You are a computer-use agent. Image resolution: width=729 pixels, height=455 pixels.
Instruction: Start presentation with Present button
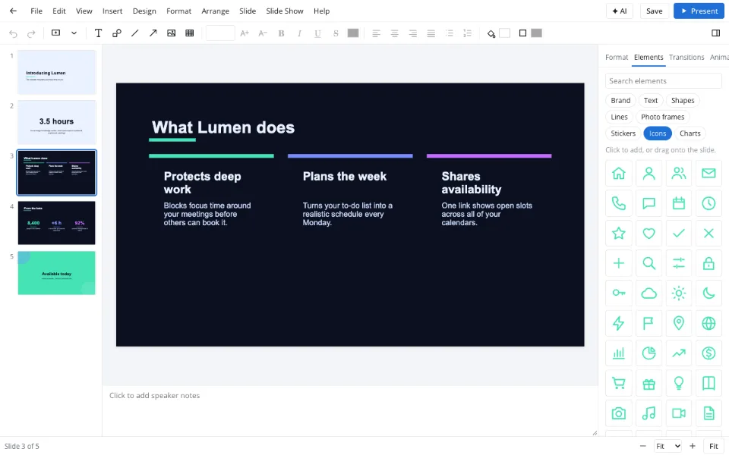point(699,11)
